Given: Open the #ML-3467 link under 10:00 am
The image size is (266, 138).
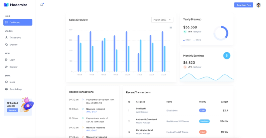Looking at the screenshot, I should (91, 112).
